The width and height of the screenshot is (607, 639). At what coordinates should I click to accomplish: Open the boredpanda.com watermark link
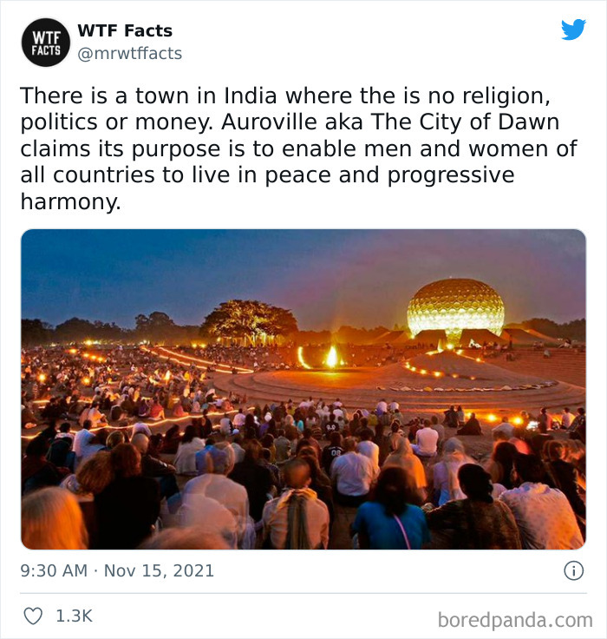tap(515, 620)
